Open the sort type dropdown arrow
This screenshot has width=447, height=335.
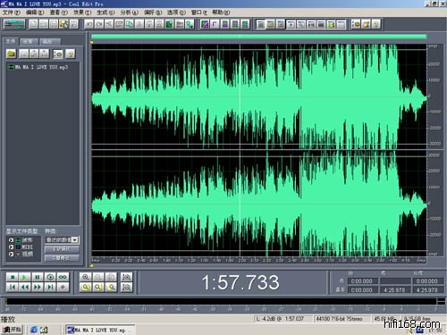[x=75, y=239]
